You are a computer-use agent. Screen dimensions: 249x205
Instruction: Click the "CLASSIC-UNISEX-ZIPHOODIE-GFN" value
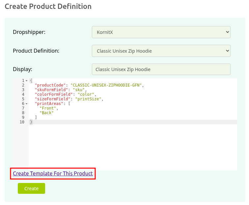(106, 85)
